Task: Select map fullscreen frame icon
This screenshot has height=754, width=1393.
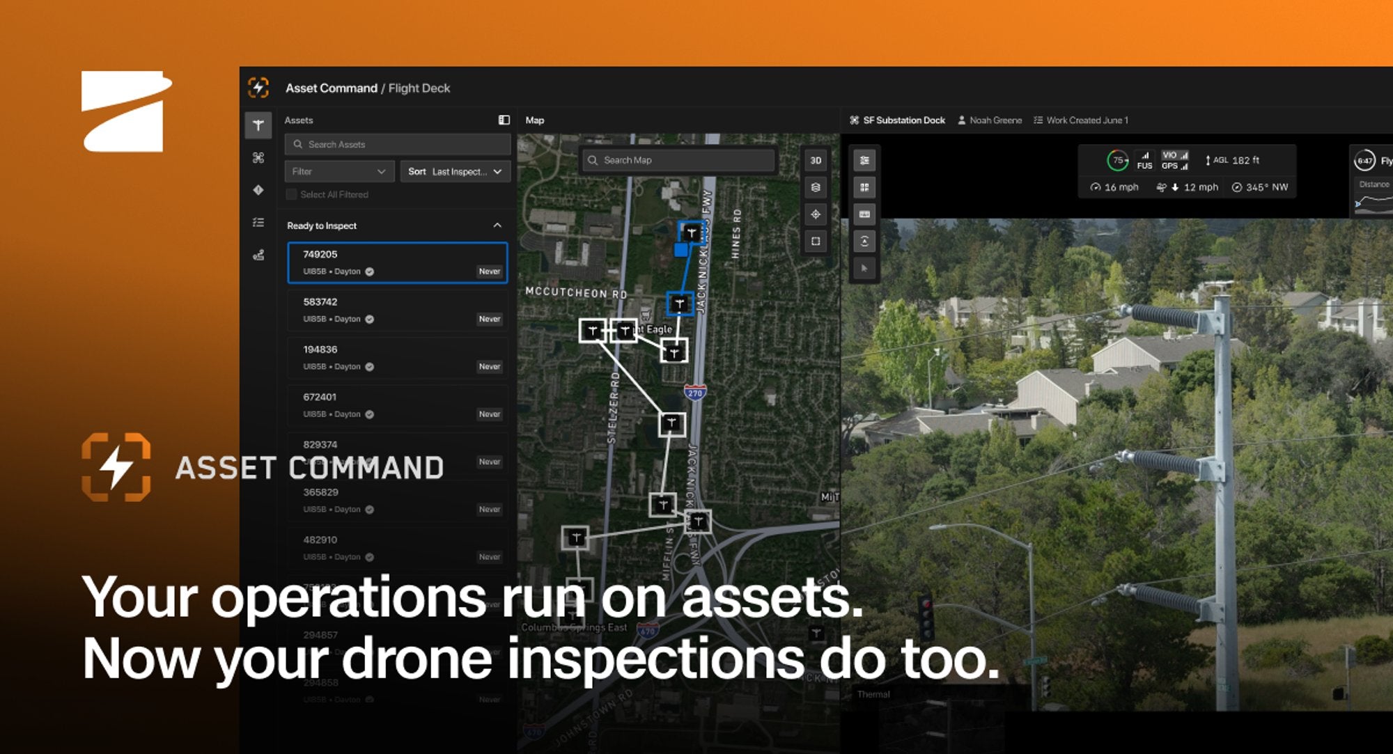Action: point(816,242)
